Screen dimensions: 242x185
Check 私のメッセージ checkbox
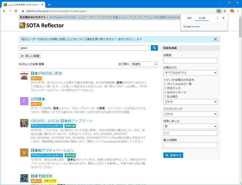(x=165, y=92)
